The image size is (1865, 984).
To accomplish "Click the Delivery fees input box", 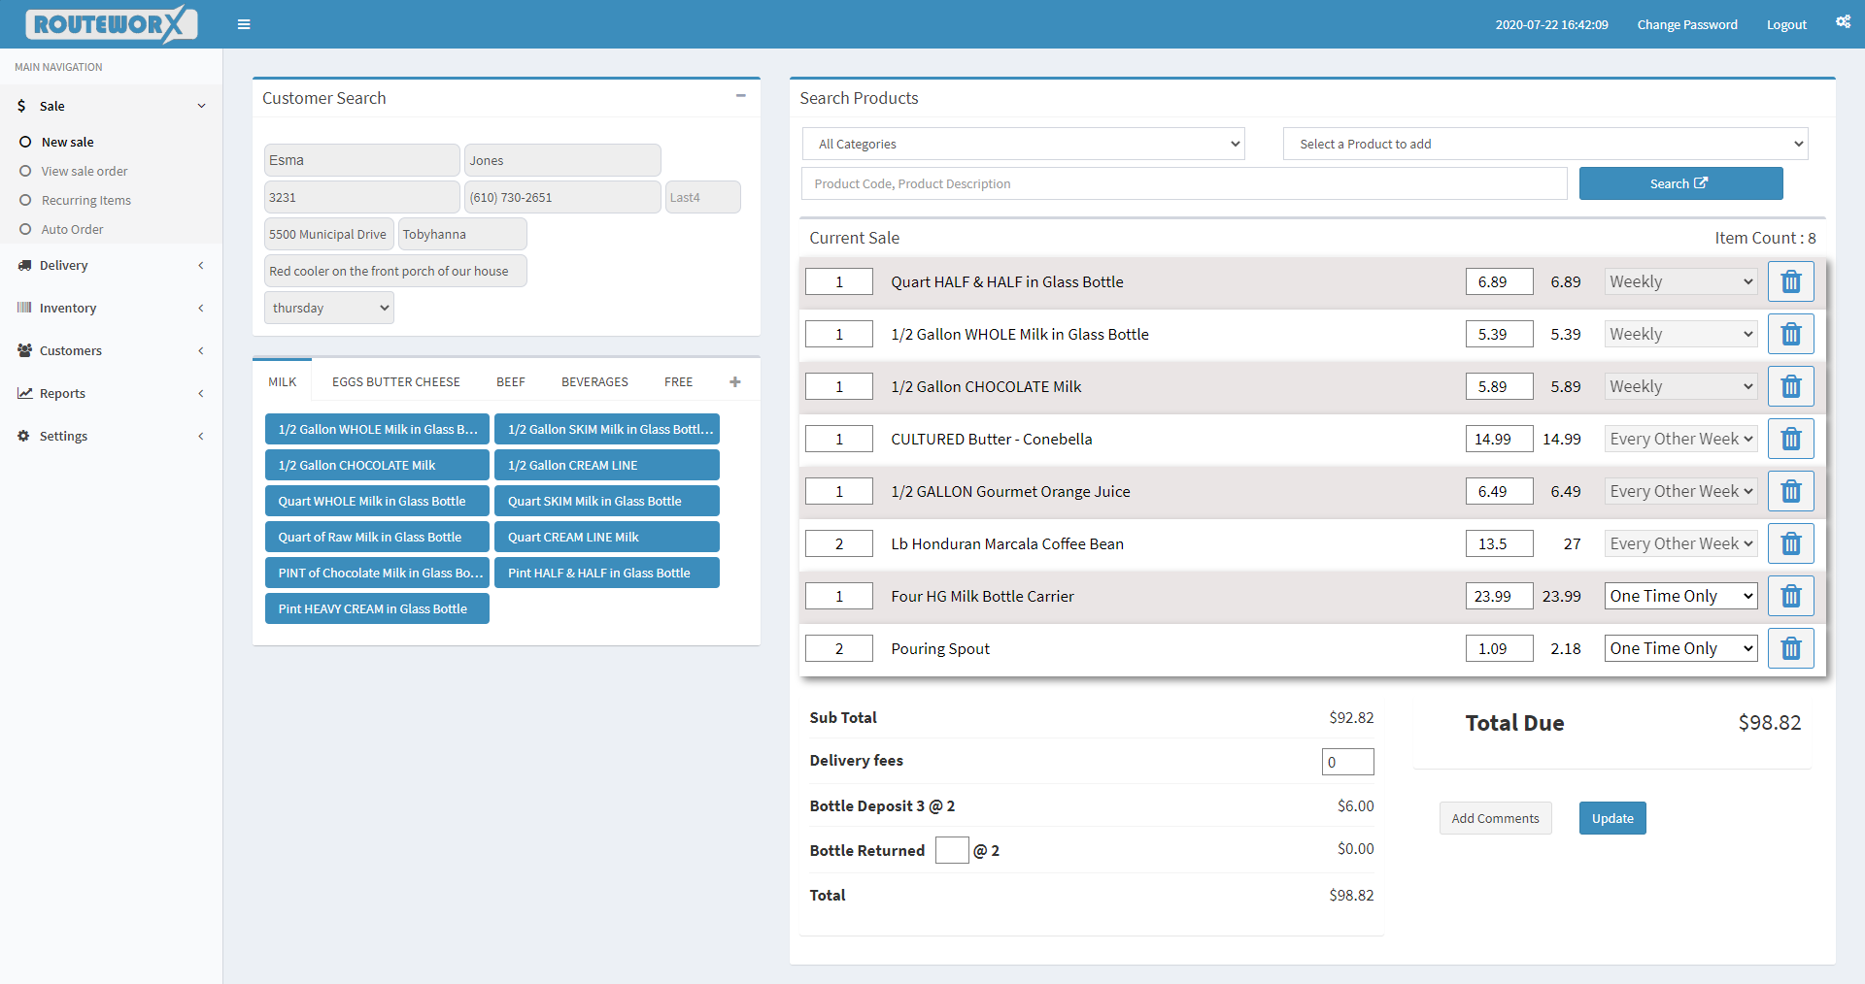I will (x=1348, y=762).
